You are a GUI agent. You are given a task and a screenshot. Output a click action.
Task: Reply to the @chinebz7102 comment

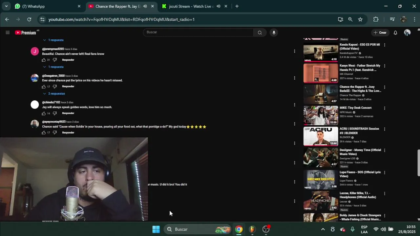coord(68,113)
